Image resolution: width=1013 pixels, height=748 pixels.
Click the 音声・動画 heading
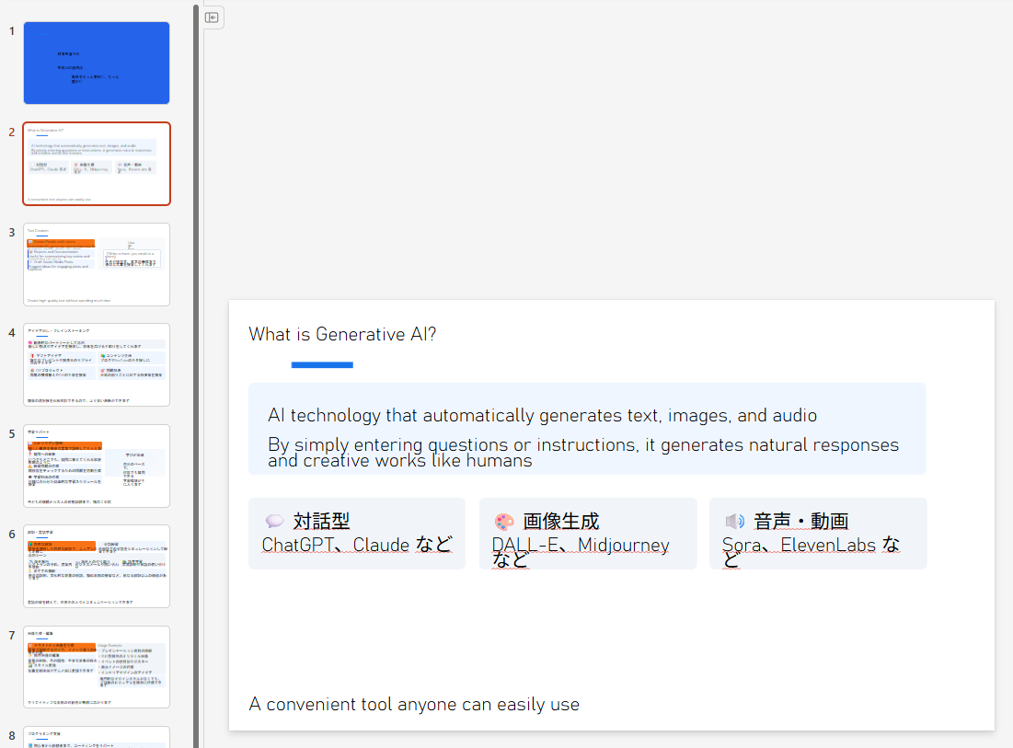[801, 521]
